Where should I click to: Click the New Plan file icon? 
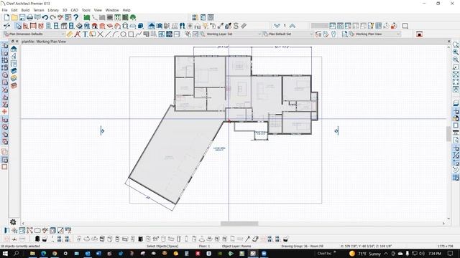click(6, 17)
